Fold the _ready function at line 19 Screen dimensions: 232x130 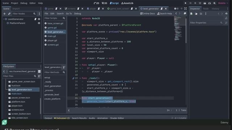click(80, 78)
